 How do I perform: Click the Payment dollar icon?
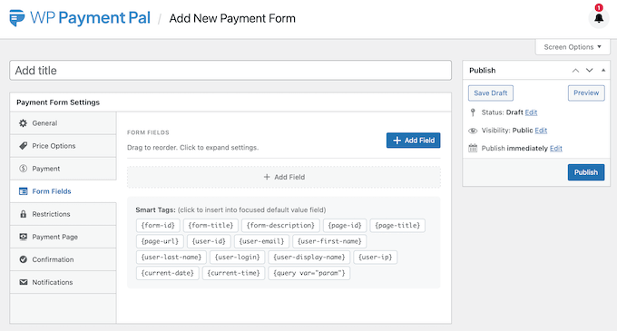click(24, 169)
